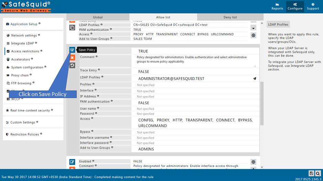The image size is (323, 181).
Task: Switch to the Allow list tab
Action: click(x=163, y=17)
